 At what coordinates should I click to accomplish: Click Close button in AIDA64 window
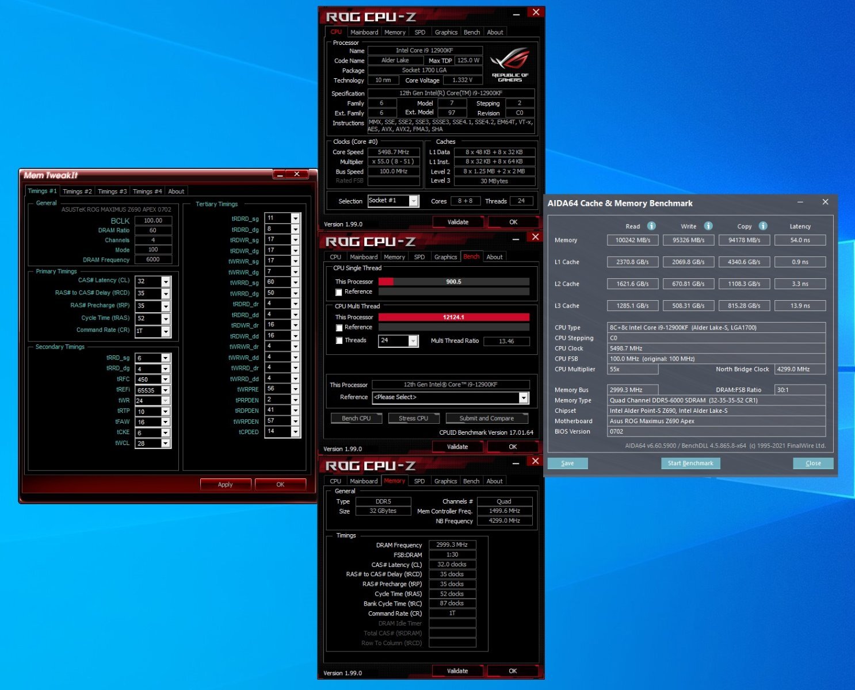click(x=814, y=463)
